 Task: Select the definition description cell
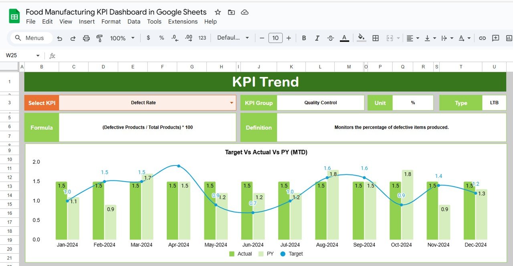tap(392, 127)
